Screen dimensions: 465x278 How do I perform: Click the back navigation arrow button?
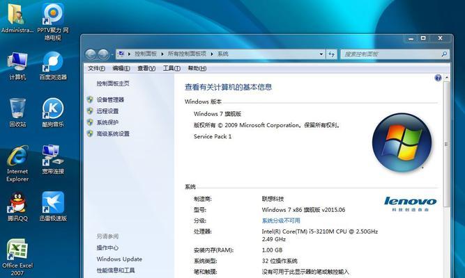point(91,54)
